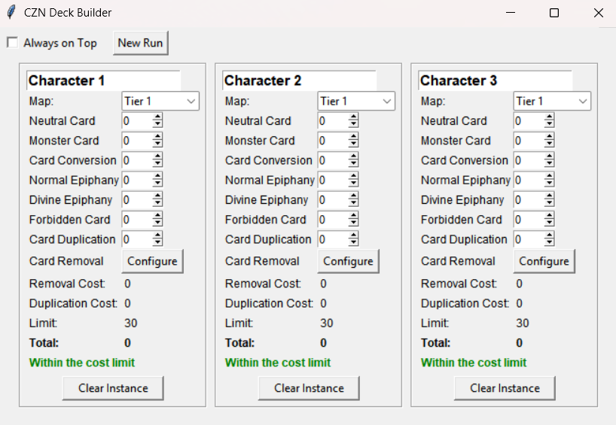Maximize the CZN Deck Builder window

(x=554, y=13)
